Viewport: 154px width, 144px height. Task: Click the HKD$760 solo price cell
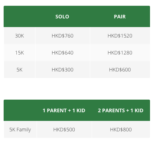(63, 36)
